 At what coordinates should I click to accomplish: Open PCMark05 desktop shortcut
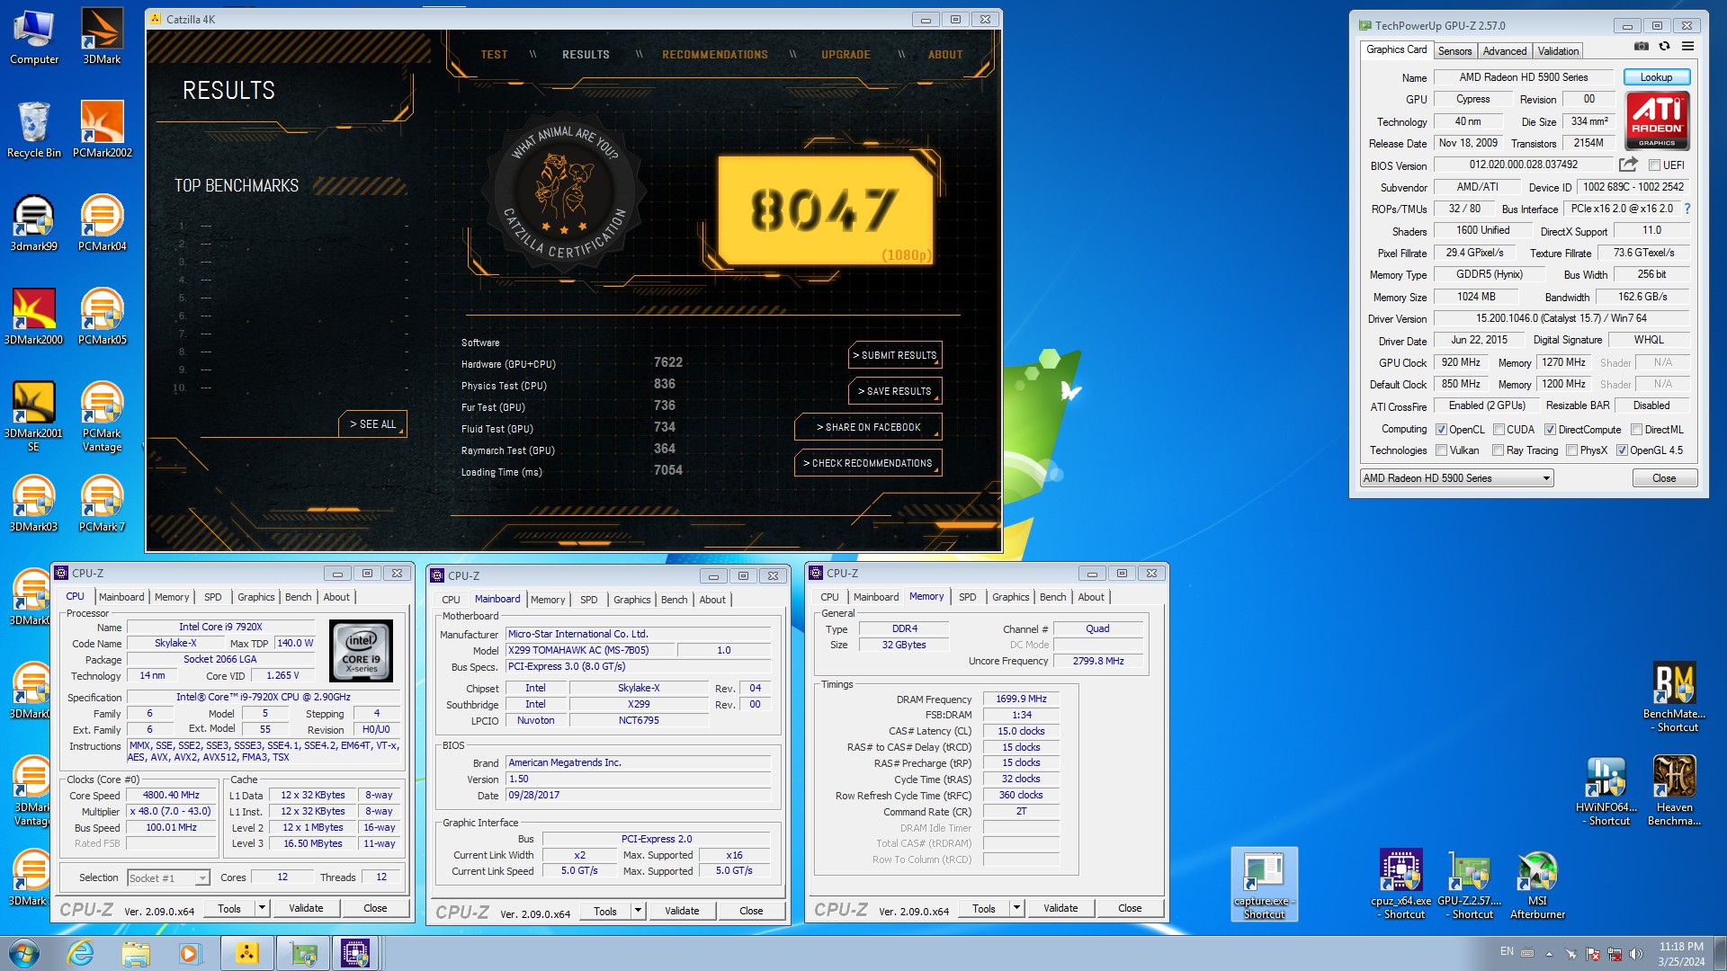pyautogui.click(x=102, y=317)
